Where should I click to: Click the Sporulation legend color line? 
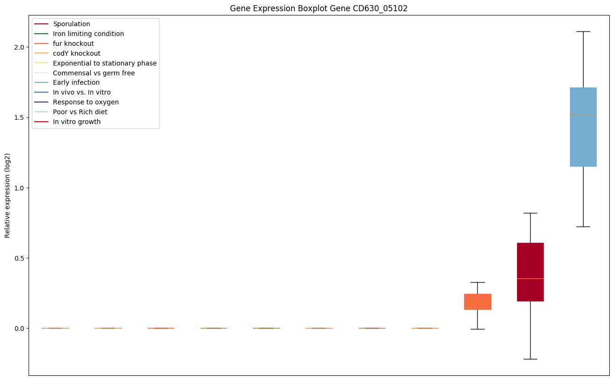pyautogui.click(x=41, y=24)
